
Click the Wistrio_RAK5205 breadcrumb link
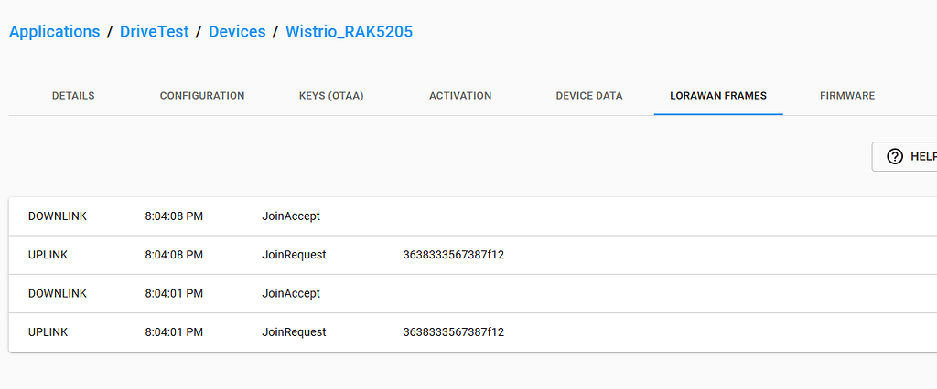(x=349, y=32)
